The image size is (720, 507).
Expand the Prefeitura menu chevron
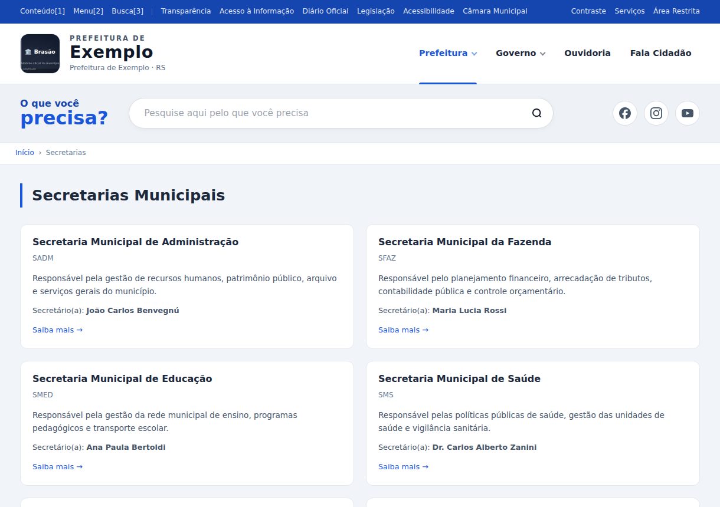(474, 54)
